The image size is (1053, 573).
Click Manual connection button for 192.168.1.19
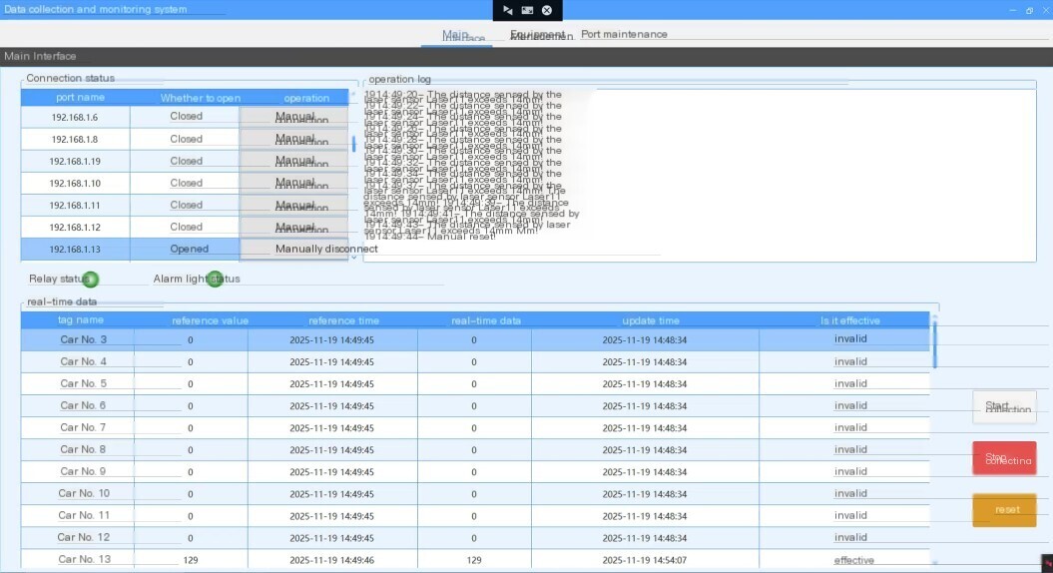[x=294, y=162]
